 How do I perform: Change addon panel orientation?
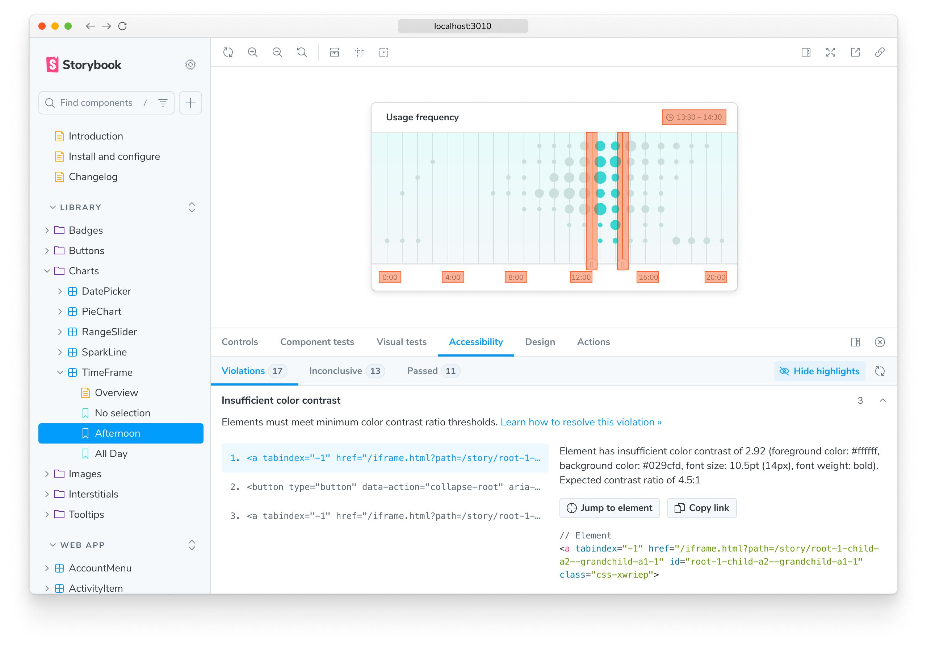pyautogui.click(x=855, y=342)
